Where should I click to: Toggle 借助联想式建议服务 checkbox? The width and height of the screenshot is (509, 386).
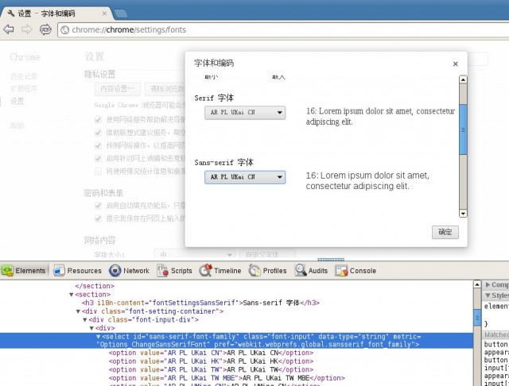click(98, 133)
